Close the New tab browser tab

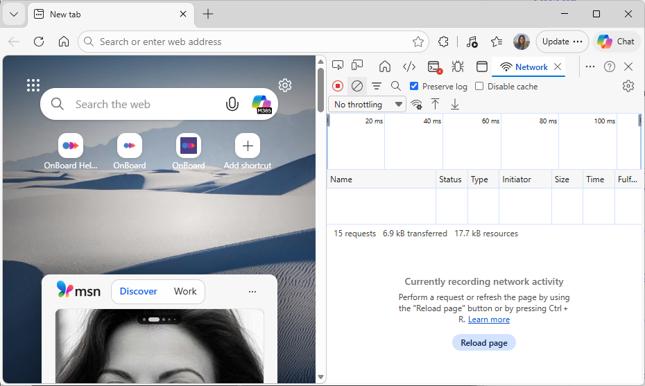coord(183,14)
